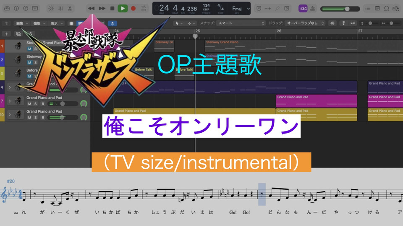Click the Fmaj key display

click(237, 9)
